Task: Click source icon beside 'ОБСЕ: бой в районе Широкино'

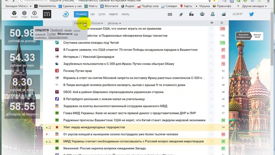Action: (57, 92)
